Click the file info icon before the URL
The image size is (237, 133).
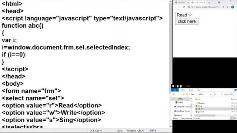click(x=189, y=7)
